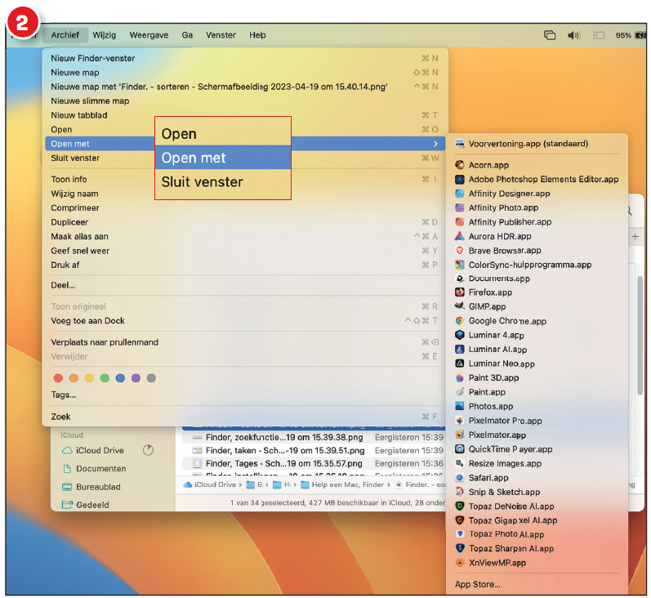Image resolution: width=651 pixels, height=598 pixels.
Task: Choose Deel... menu entry
Action: (245, 285)
